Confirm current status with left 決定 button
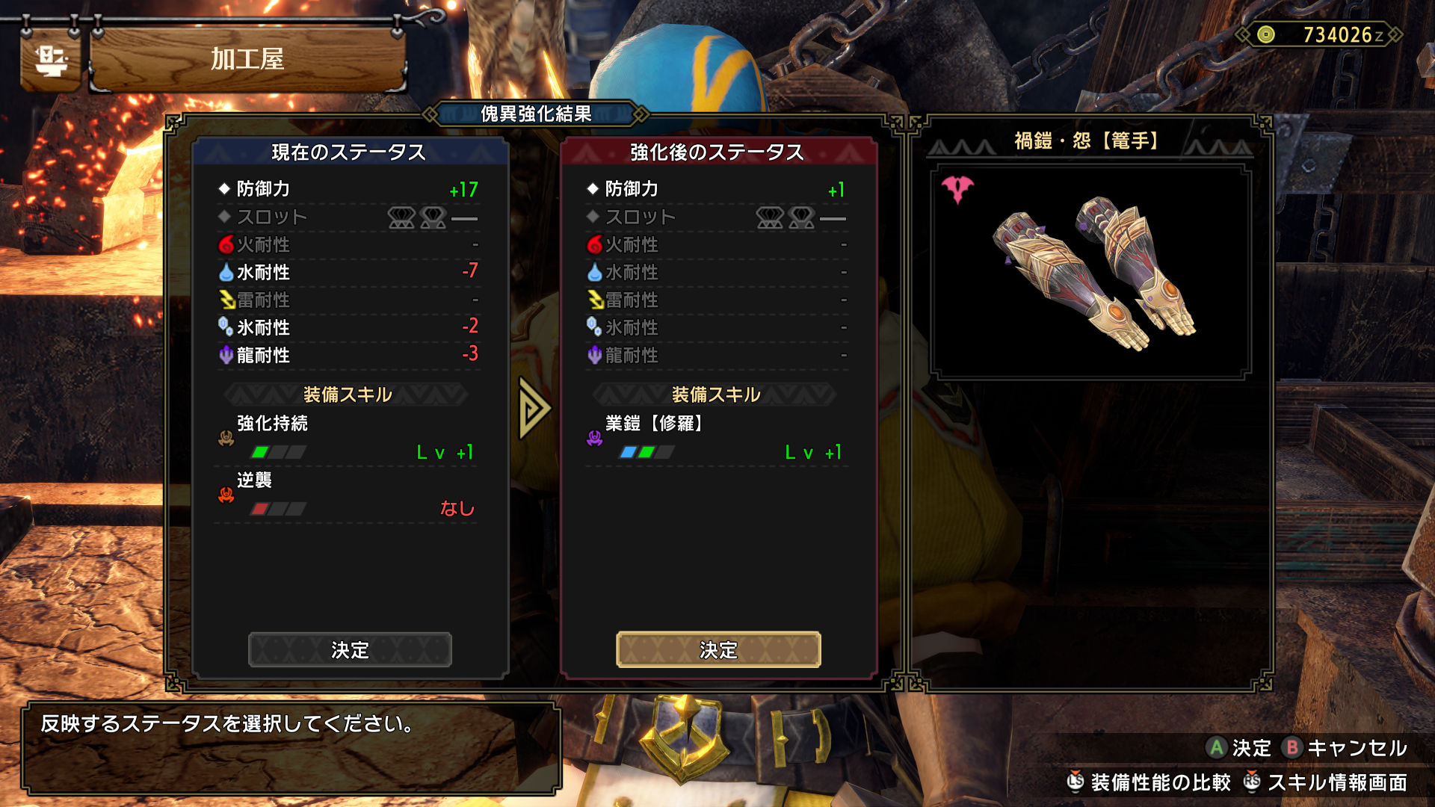This screenshot has height=807, width=1435. tap(350, 650)
